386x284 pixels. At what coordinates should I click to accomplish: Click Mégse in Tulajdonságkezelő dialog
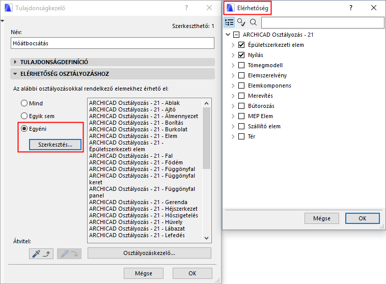pos(144,273)
